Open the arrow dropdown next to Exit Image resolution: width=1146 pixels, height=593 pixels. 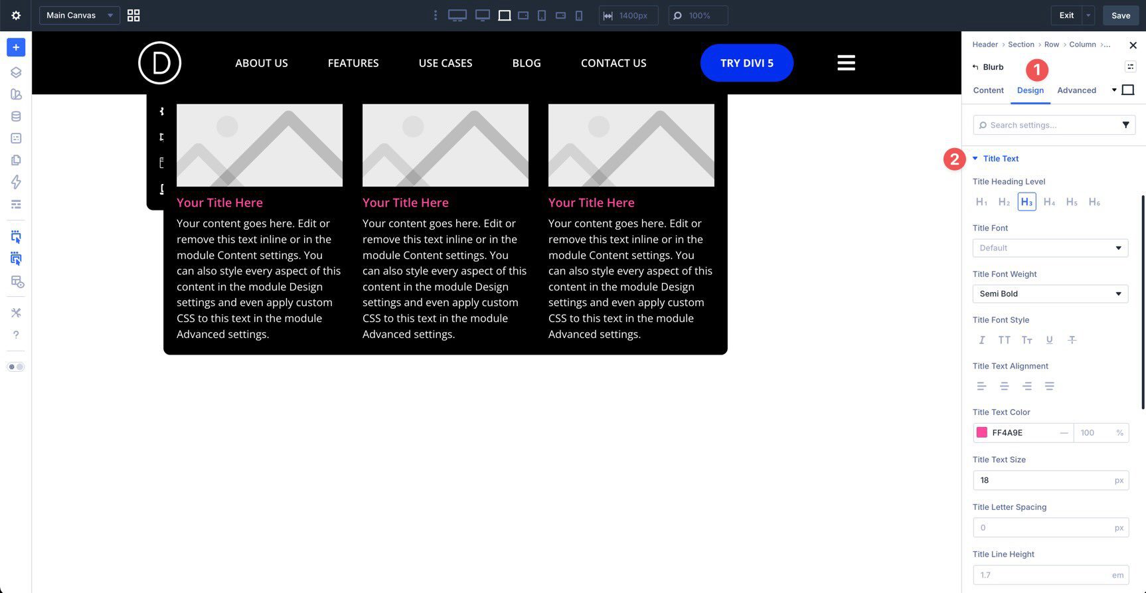point(1088,15)
